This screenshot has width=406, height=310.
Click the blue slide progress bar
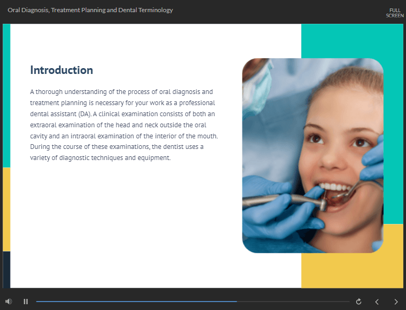pyautogui.click(x=193, y=302)
